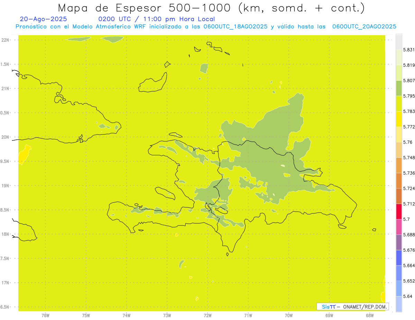415x320 pixels.
Task: Click the legend value '5.831'
Action: pos(409,50)
